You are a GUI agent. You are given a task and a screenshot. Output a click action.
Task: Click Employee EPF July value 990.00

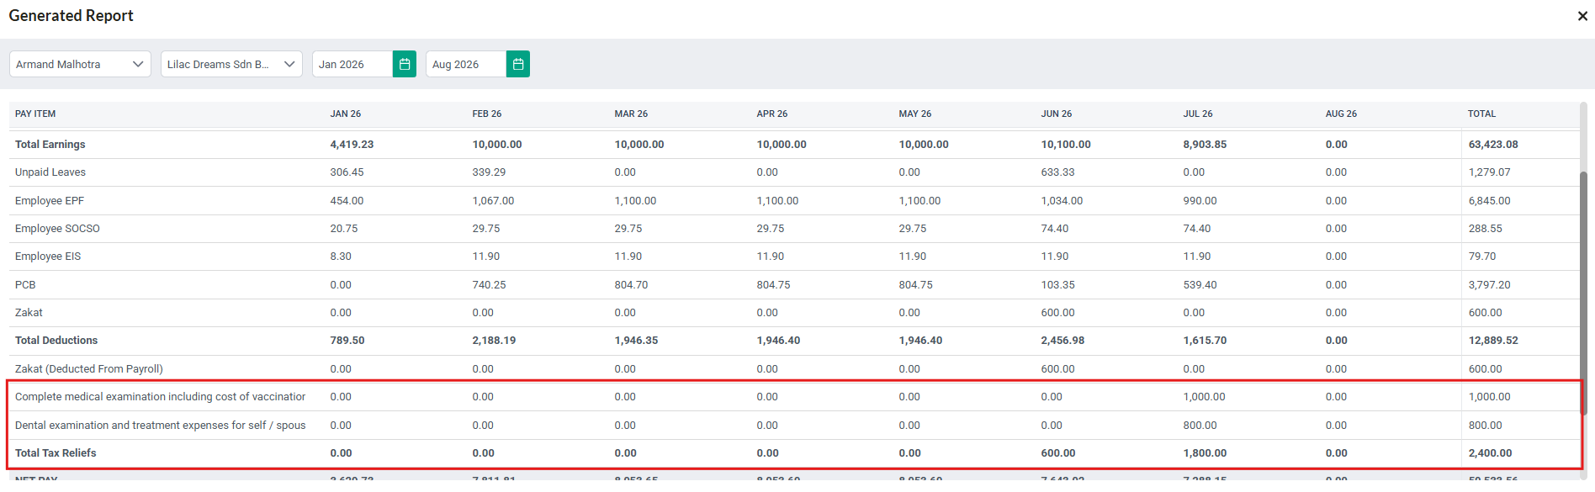click(1200, 201)
